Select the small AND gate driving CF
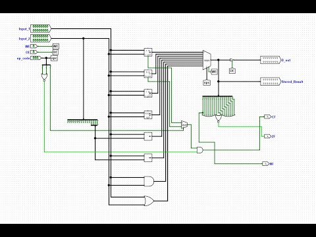316x237 pixels. coord(200,150)
